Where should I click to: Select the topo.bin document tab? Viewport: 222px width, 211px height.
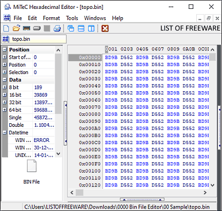(34, 39)
